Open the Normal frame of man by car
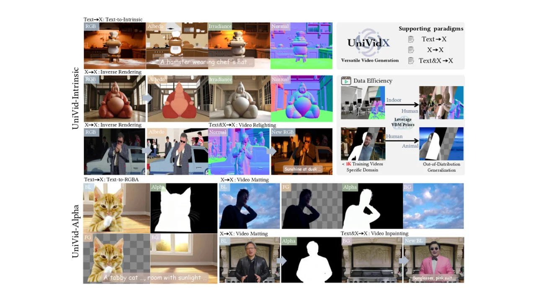 pos(239,151)
